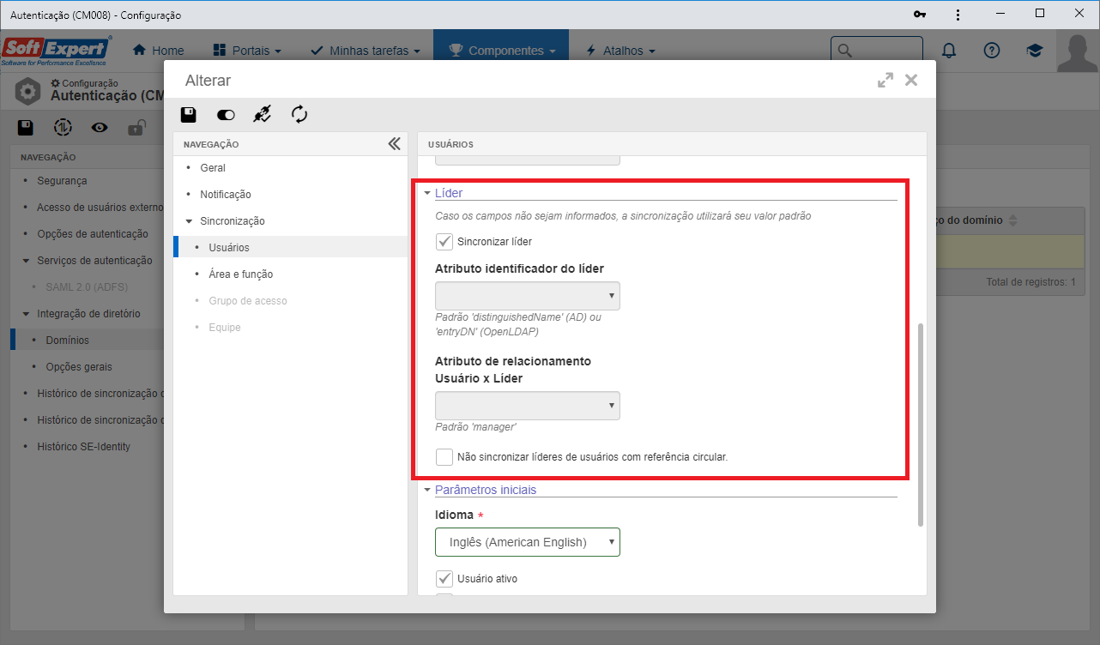Image resolution: width=1100 pixels, height=645 pixels.
Task: Collapse Sincronização tree node
Action: (189, 221)
